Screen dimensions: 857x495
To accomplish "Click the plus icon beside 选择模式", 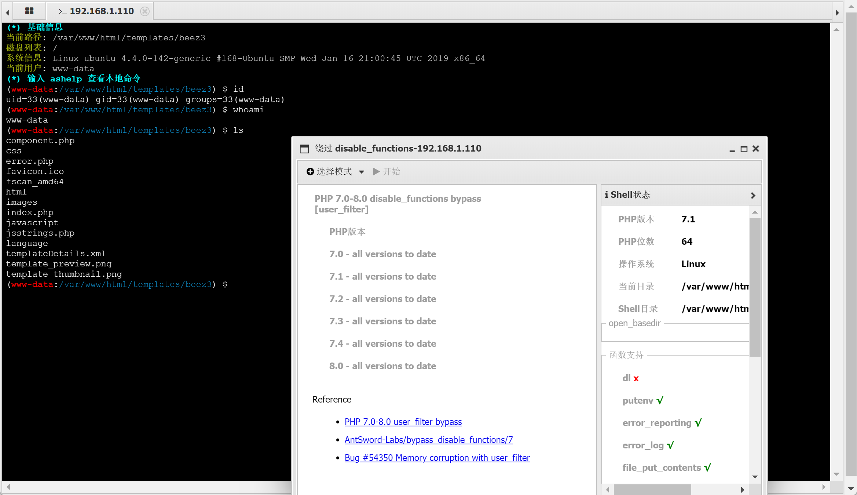I will [x=310, y=172].
